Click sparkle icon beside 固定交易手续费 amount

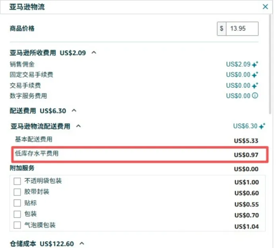click(255, 75)
